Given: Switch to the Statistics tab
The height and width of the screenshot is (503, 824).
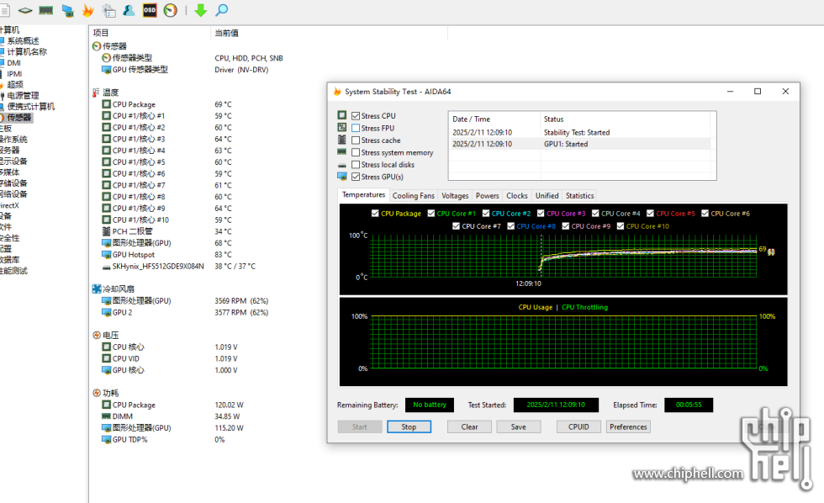Looking at the screenshot, I should point(579,195).
